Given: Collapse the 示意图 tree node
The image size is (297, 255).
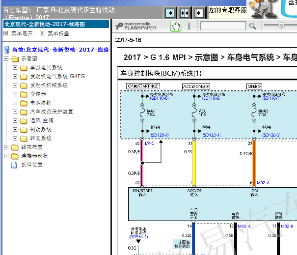Looking at the screenshot, I should (x=6, y=59).
